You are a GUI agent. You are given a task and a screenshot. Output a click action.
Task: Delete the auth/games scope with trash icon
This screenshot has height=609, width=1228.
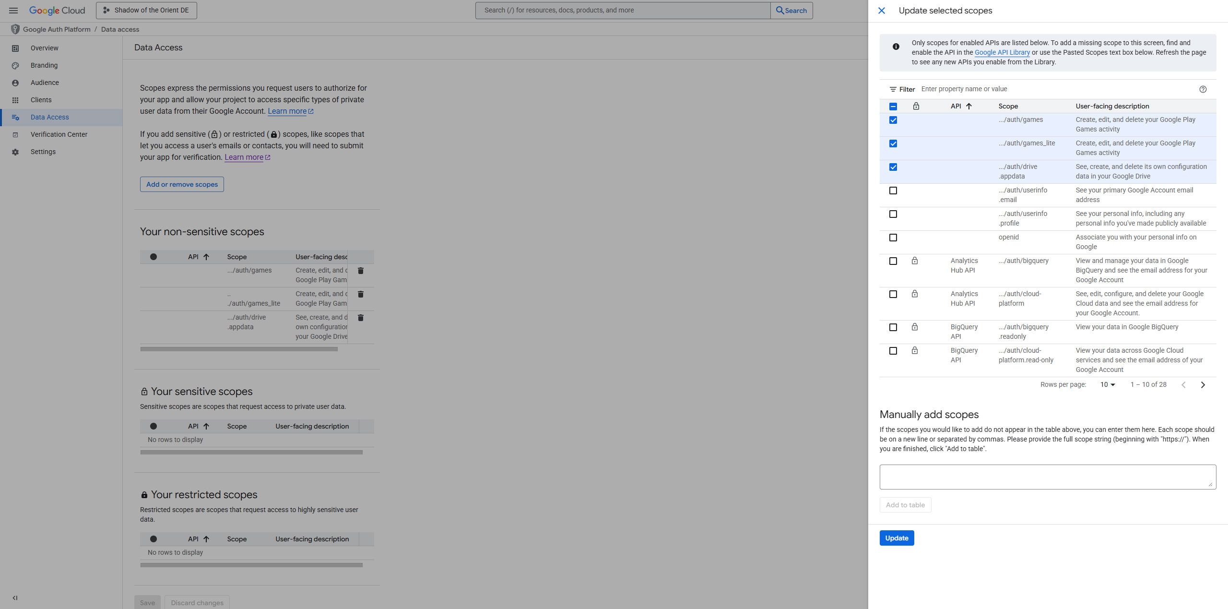click(x=361, y=271)
